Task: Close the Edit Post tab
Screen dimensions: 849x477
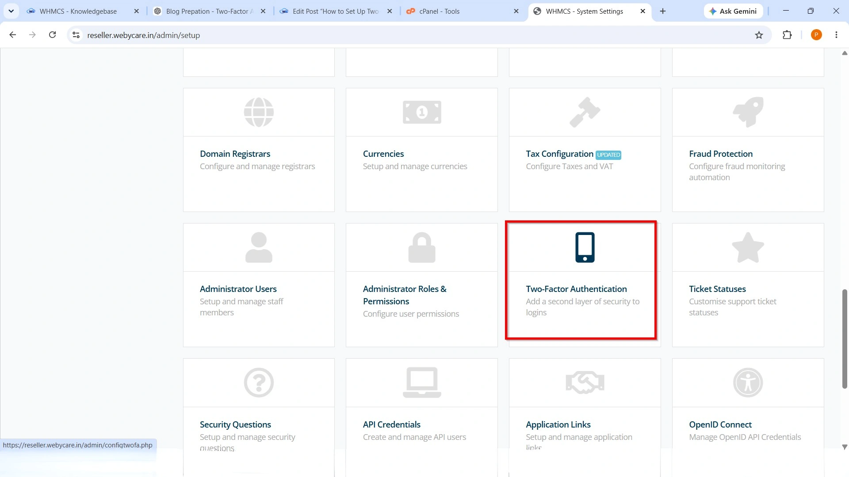Action: point(390,11)
